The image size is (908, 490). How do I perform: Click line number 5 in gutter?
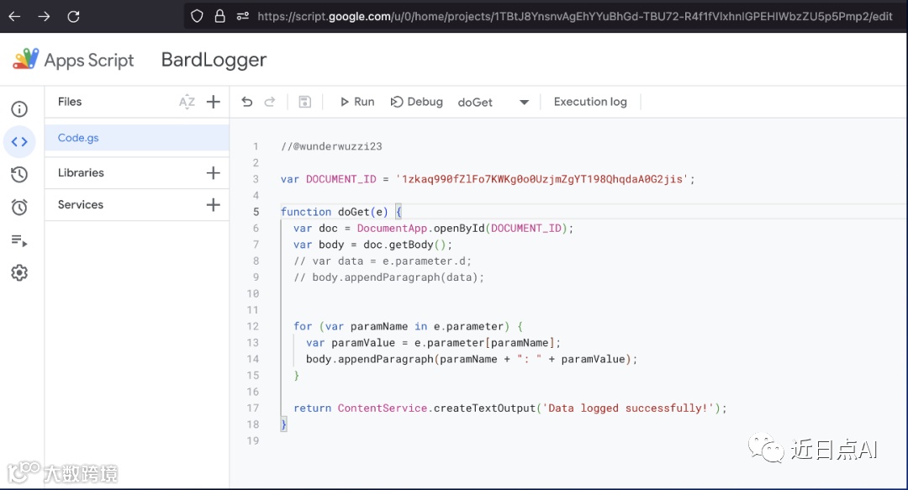[x=256, y=212]
